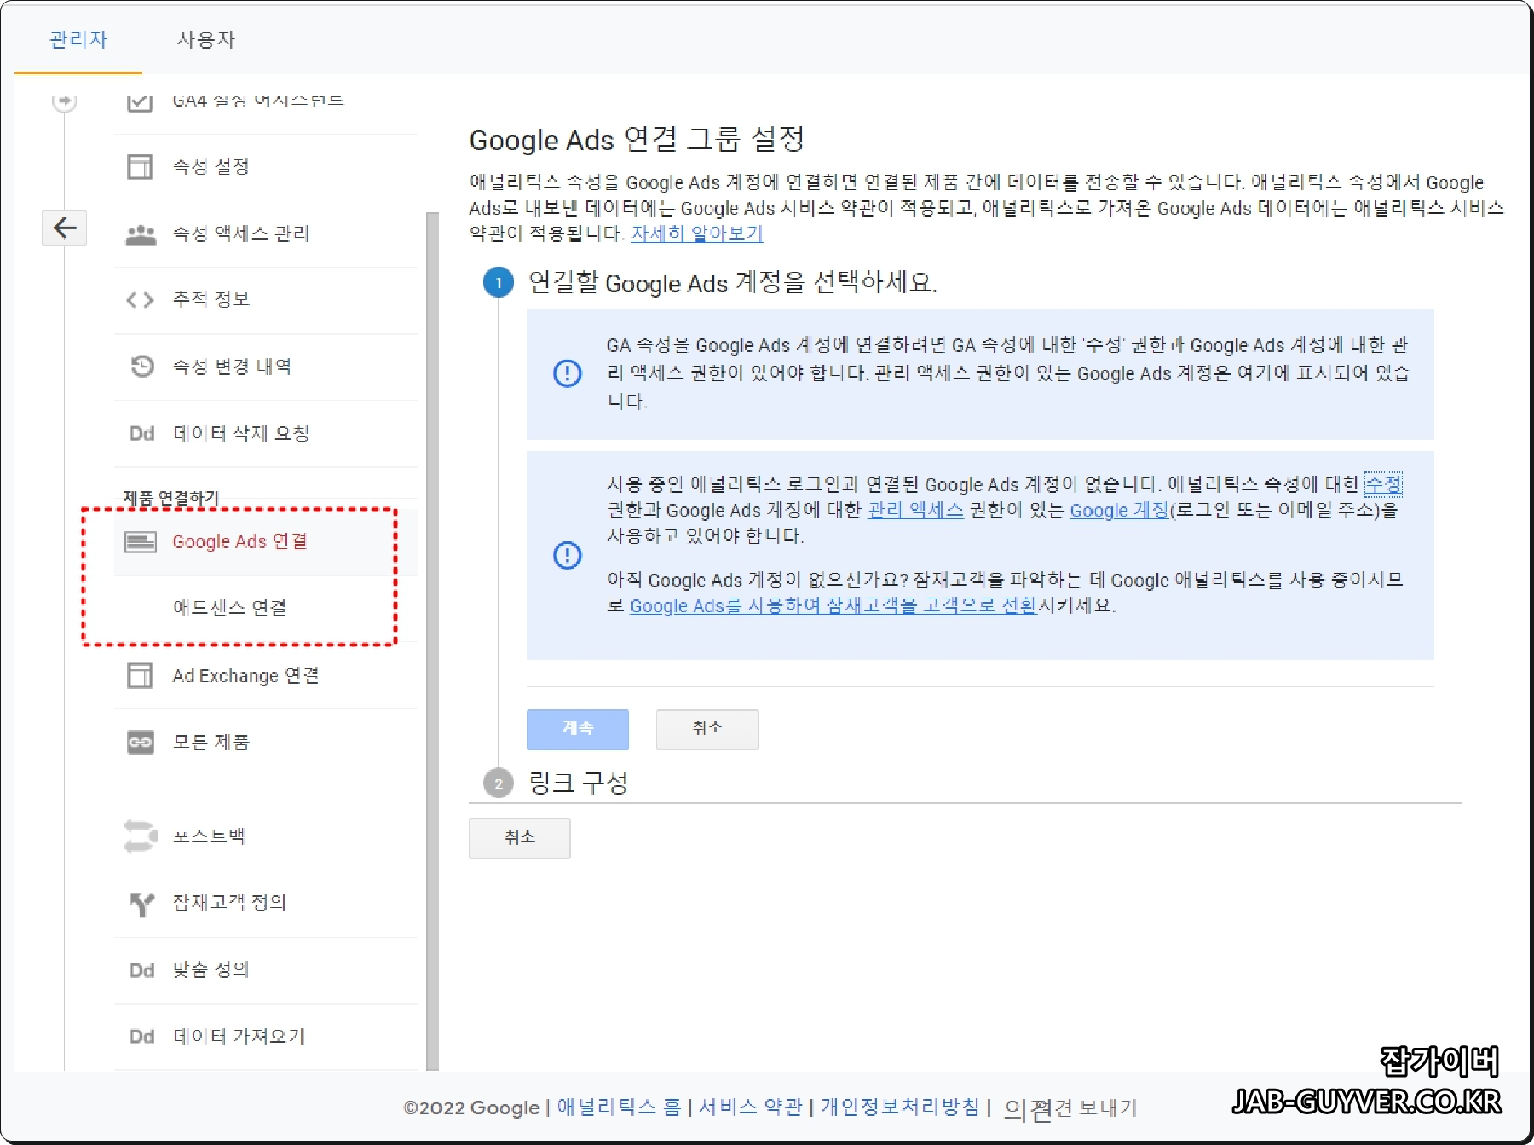Screen dimensions: 1534x1145
Task: Click 취소 button next to 계속
Action: [707, 729]
